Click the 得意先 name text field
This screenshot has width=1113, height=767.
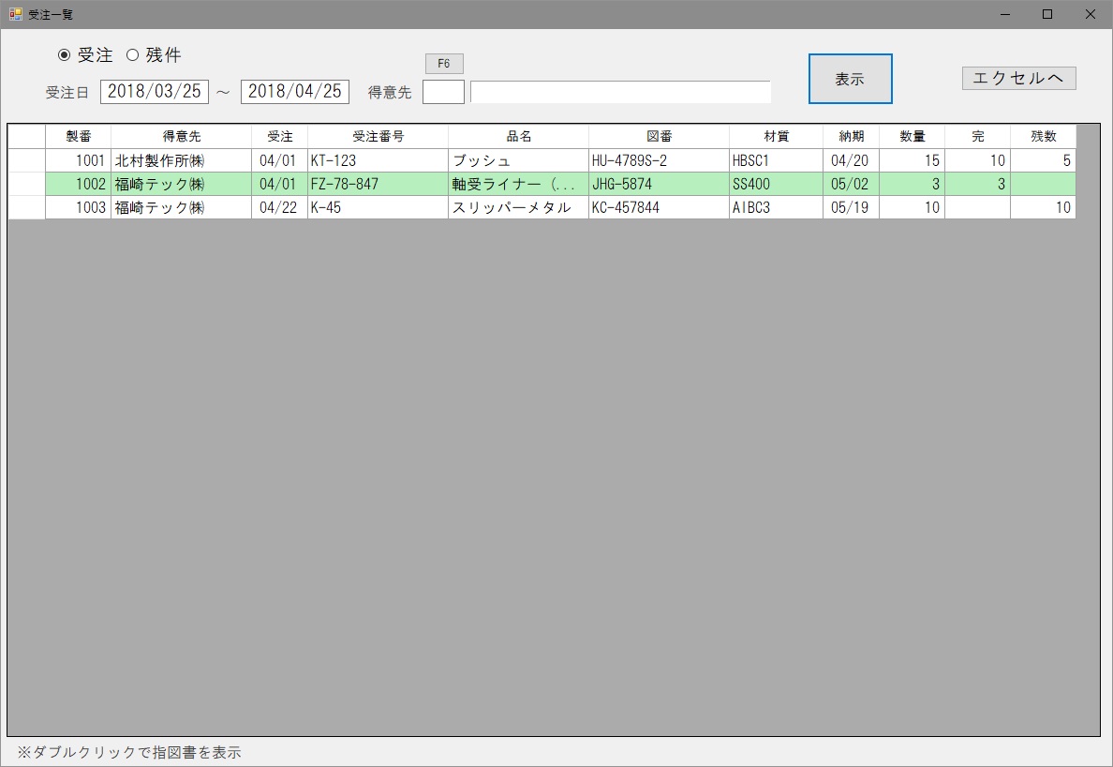click(620, 92)
